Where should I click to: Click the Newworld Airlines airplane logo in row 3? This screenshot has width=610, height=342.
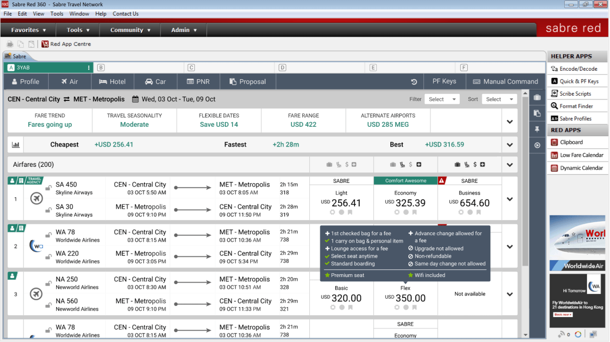(36, 294)
